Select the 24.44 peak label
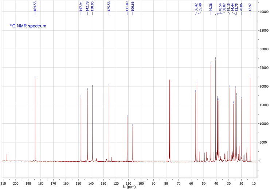Screen dimensions: 270x189 coord(232,7)
